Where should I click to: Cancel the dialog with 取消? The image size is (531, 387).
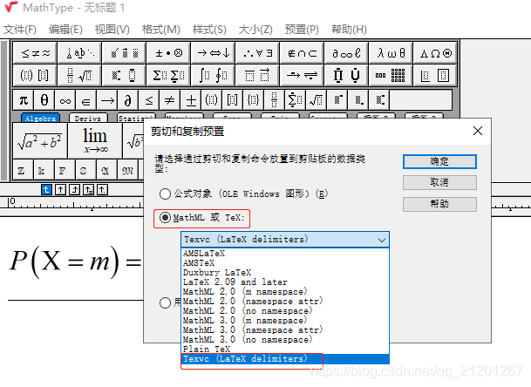pos(439,182)
